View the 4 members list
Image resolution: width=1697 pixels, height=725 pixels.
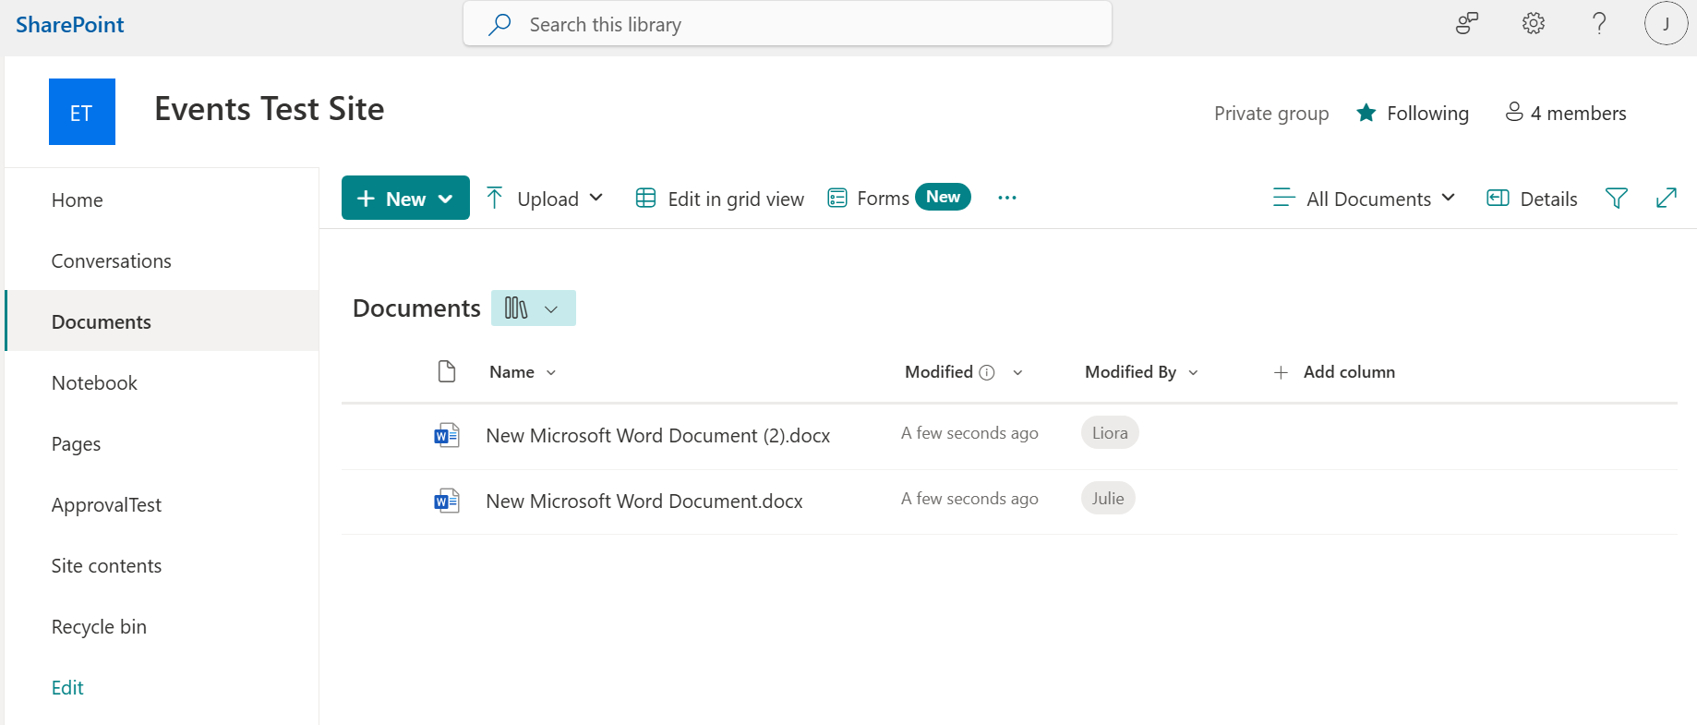pos(1566,113)
